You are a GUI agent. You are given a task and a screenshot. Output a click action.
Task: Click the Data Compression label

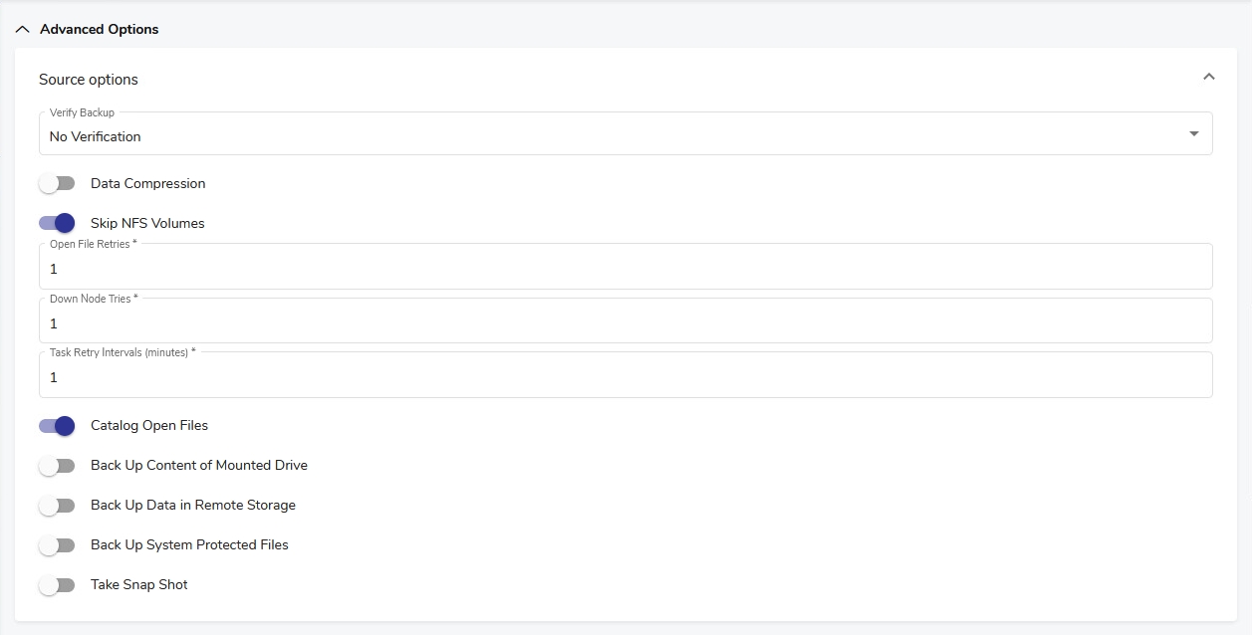point(147,184)
